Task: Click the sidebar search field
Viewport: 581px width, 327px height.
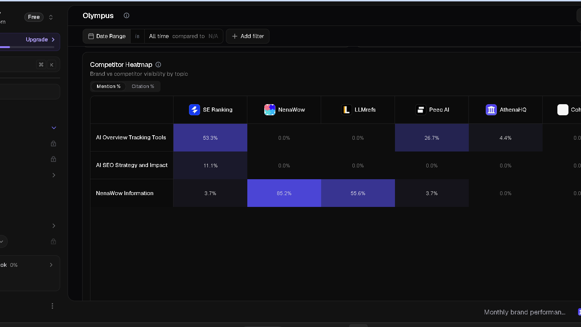Action: (x=30, y=65)
